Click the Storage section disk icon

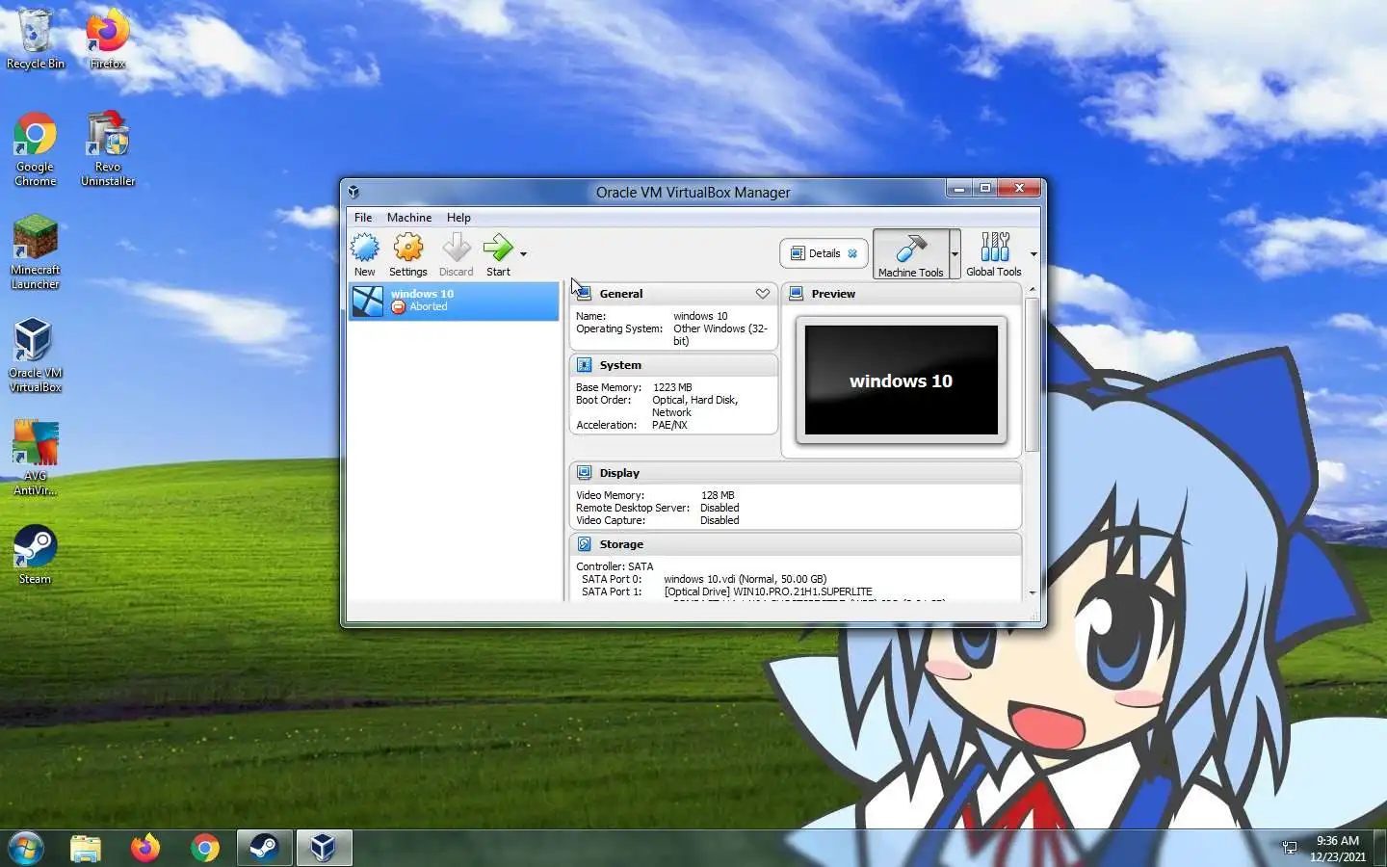point(584,544)
